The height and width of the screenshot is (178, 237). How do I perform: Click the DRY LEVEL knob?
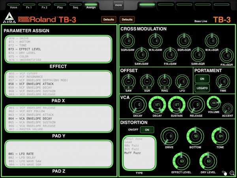[208, 161]
